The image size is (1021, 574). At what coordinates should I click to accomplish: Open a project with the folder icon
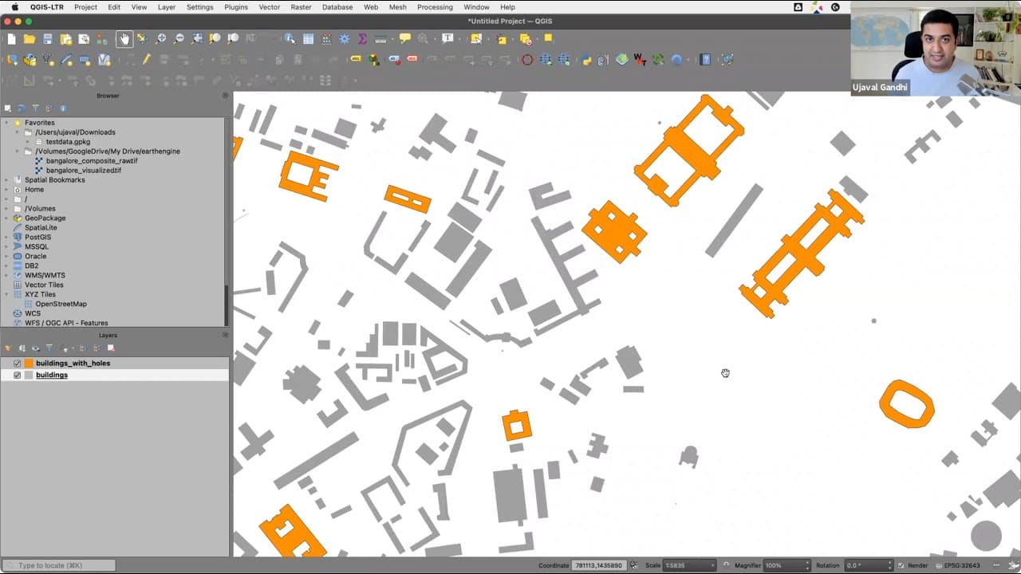click(x=30, y=38)
